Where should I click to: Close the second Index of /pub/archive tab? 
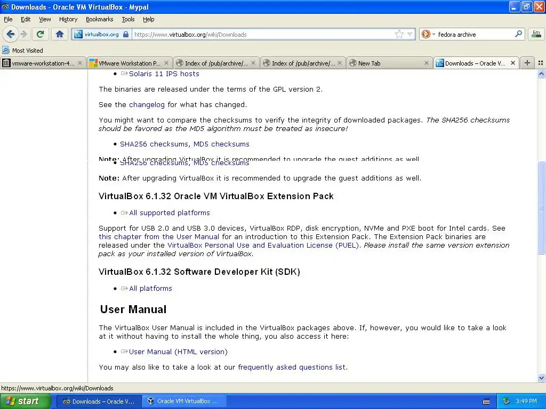tap(340, 63)
